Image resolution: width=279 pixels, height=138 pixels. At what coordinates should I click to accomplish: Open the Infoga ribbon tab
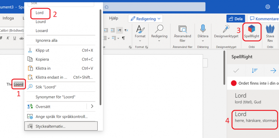(8, 18)
